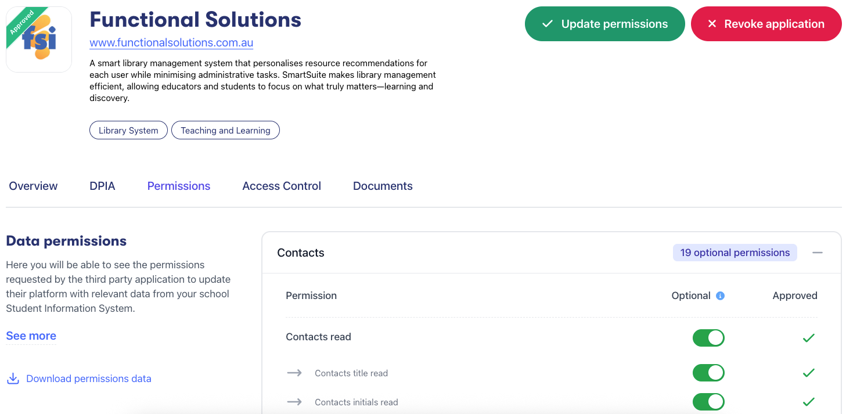Click the Optional column info icon
The image size is (846, 414).
(720, 296)
